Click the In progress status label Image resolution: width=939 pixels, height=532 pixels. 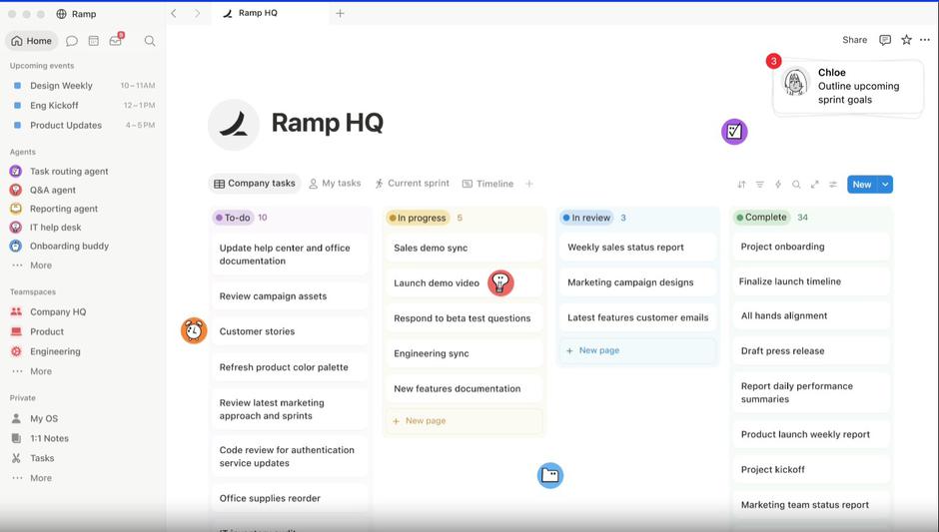coord(418,218)
